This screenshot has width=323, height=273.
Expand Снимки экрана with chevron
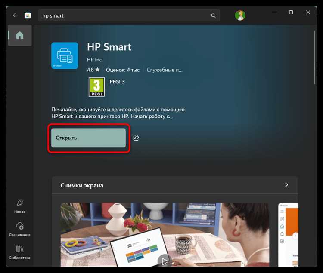286,185
